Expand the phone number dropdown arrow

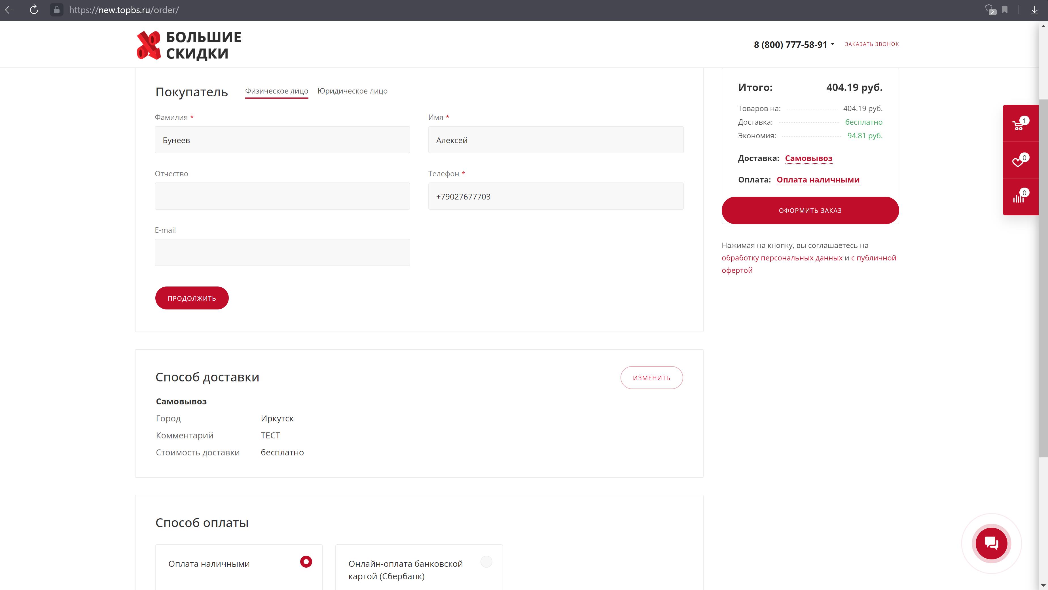[x=832, y=44]
